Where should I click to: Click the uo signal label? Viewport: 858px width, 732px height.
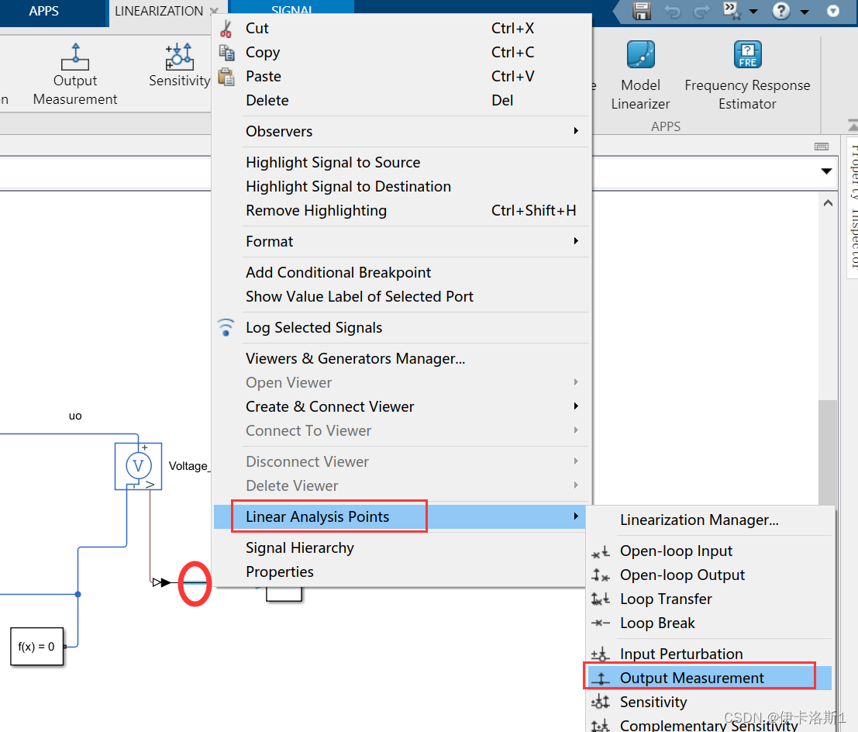pos(75,416)
